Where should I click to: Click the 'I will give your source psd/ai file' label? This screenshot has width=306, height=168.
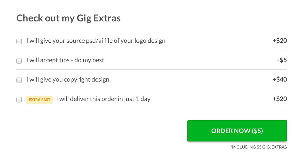click(96, 41)
